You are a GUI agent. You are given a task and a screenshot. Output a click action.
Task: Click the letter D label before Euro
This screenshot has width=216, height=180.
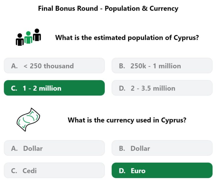pos(122,170)
